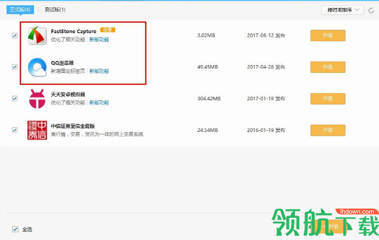Click the FastStone Capture title text
Screen dimensions: 379x240
pos(73,31)
